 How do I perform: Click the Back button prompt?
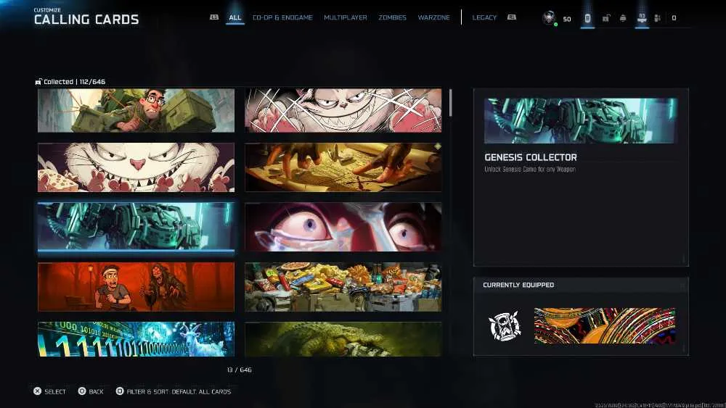91,391
